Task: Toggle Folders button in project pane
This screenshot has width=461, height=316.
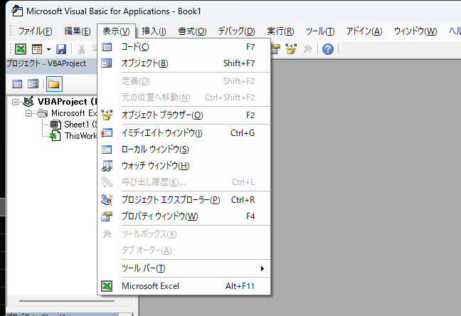Action: 54,84
